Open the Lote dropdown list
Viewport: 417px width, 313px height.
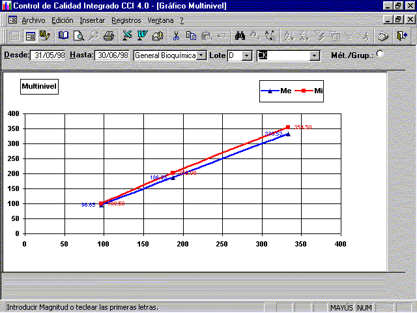(246, 56)
